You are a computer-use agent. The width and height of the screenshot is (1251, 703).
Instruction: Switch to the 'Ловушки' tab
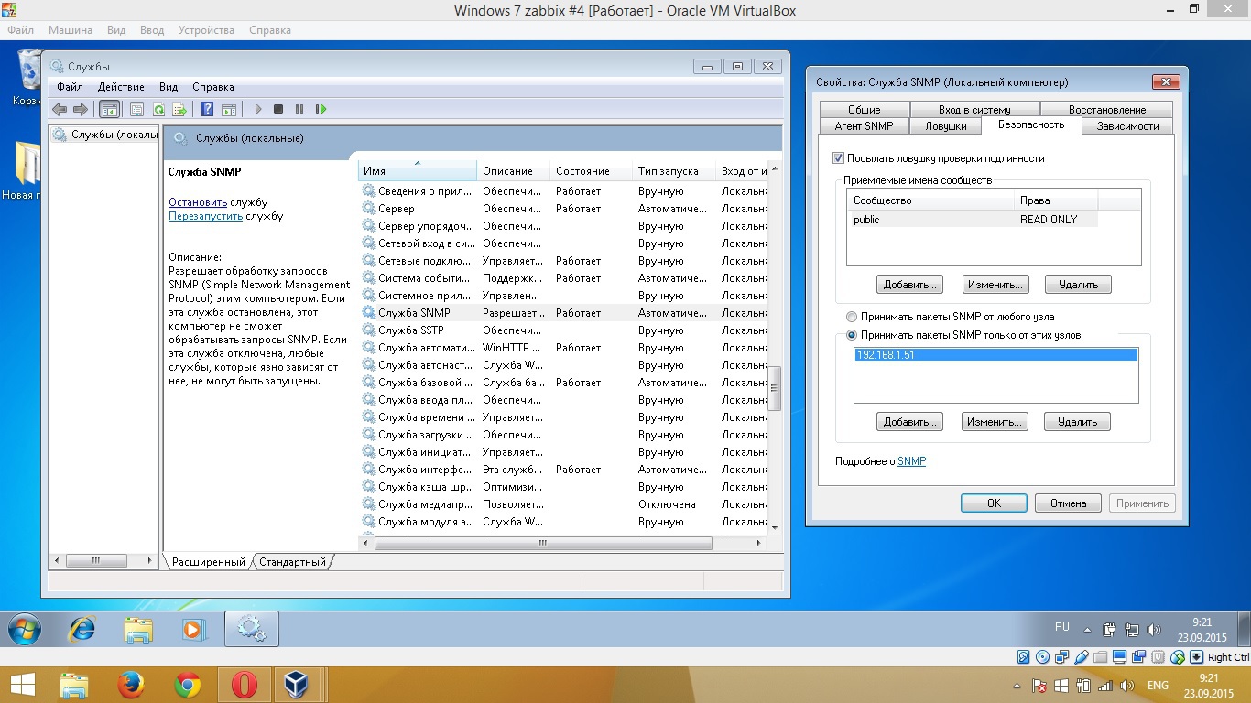pos(945,126)
